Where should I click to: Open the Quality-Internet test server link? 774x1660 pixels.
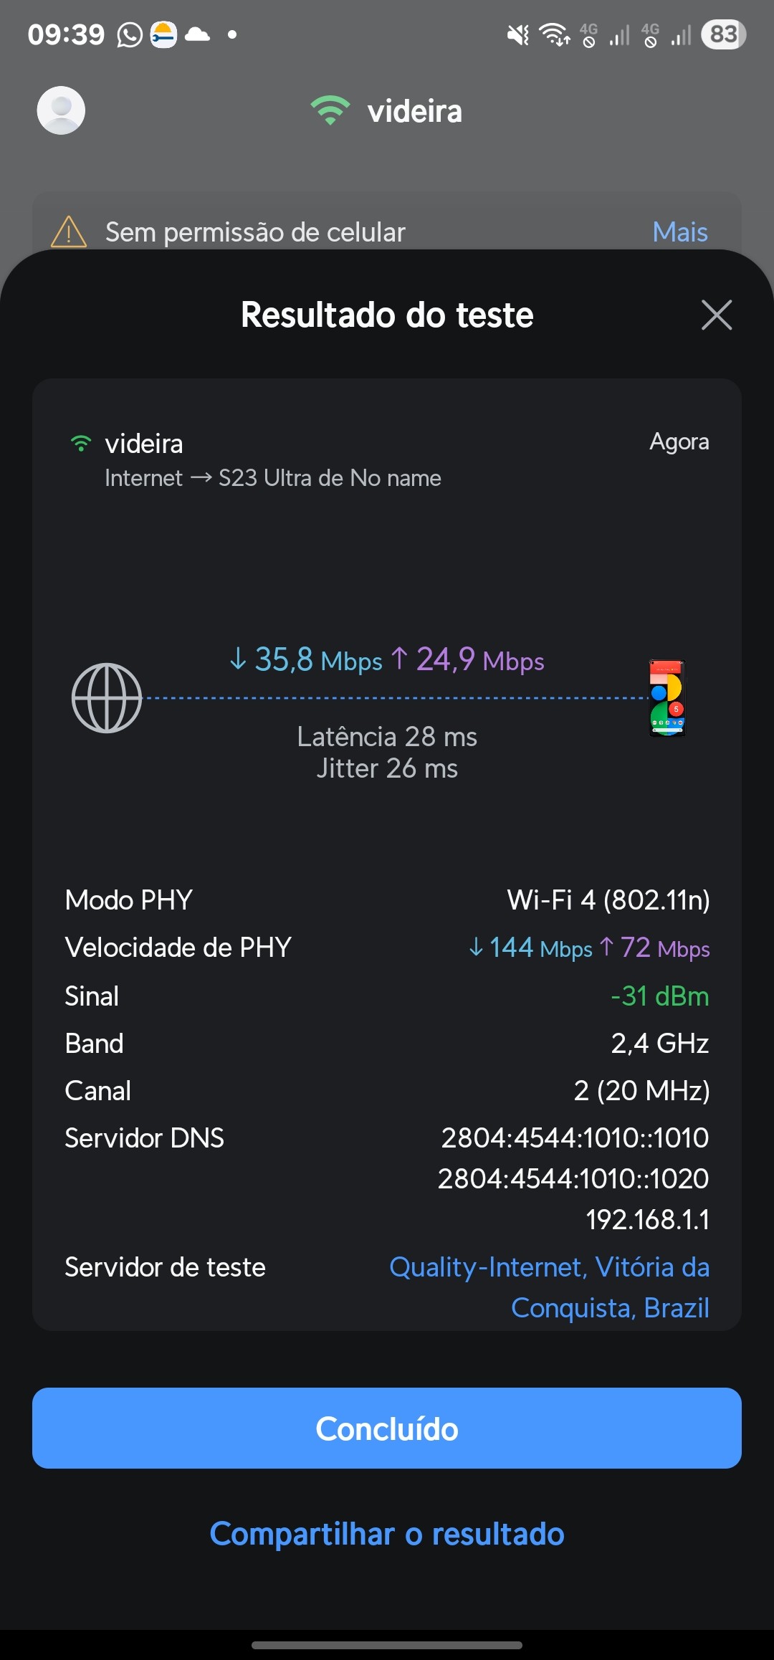point(549,1287)
